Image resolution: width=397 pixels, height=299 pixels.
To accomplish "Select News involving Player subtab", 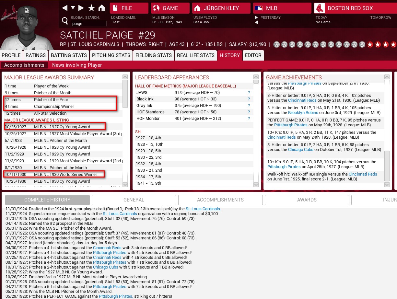I will click(x=77, y=65).
